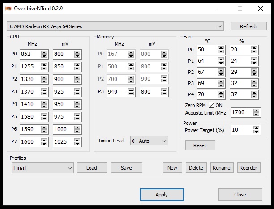The image size is (274, 209).
Task: Decrease GPU P7 mV with down arrow
Action: click(x=77, y=144)
